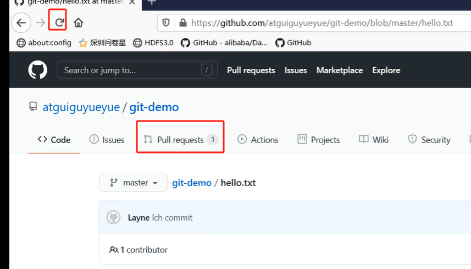Open Issues in top navigation
471x269 pixels.
click(296, 70)
